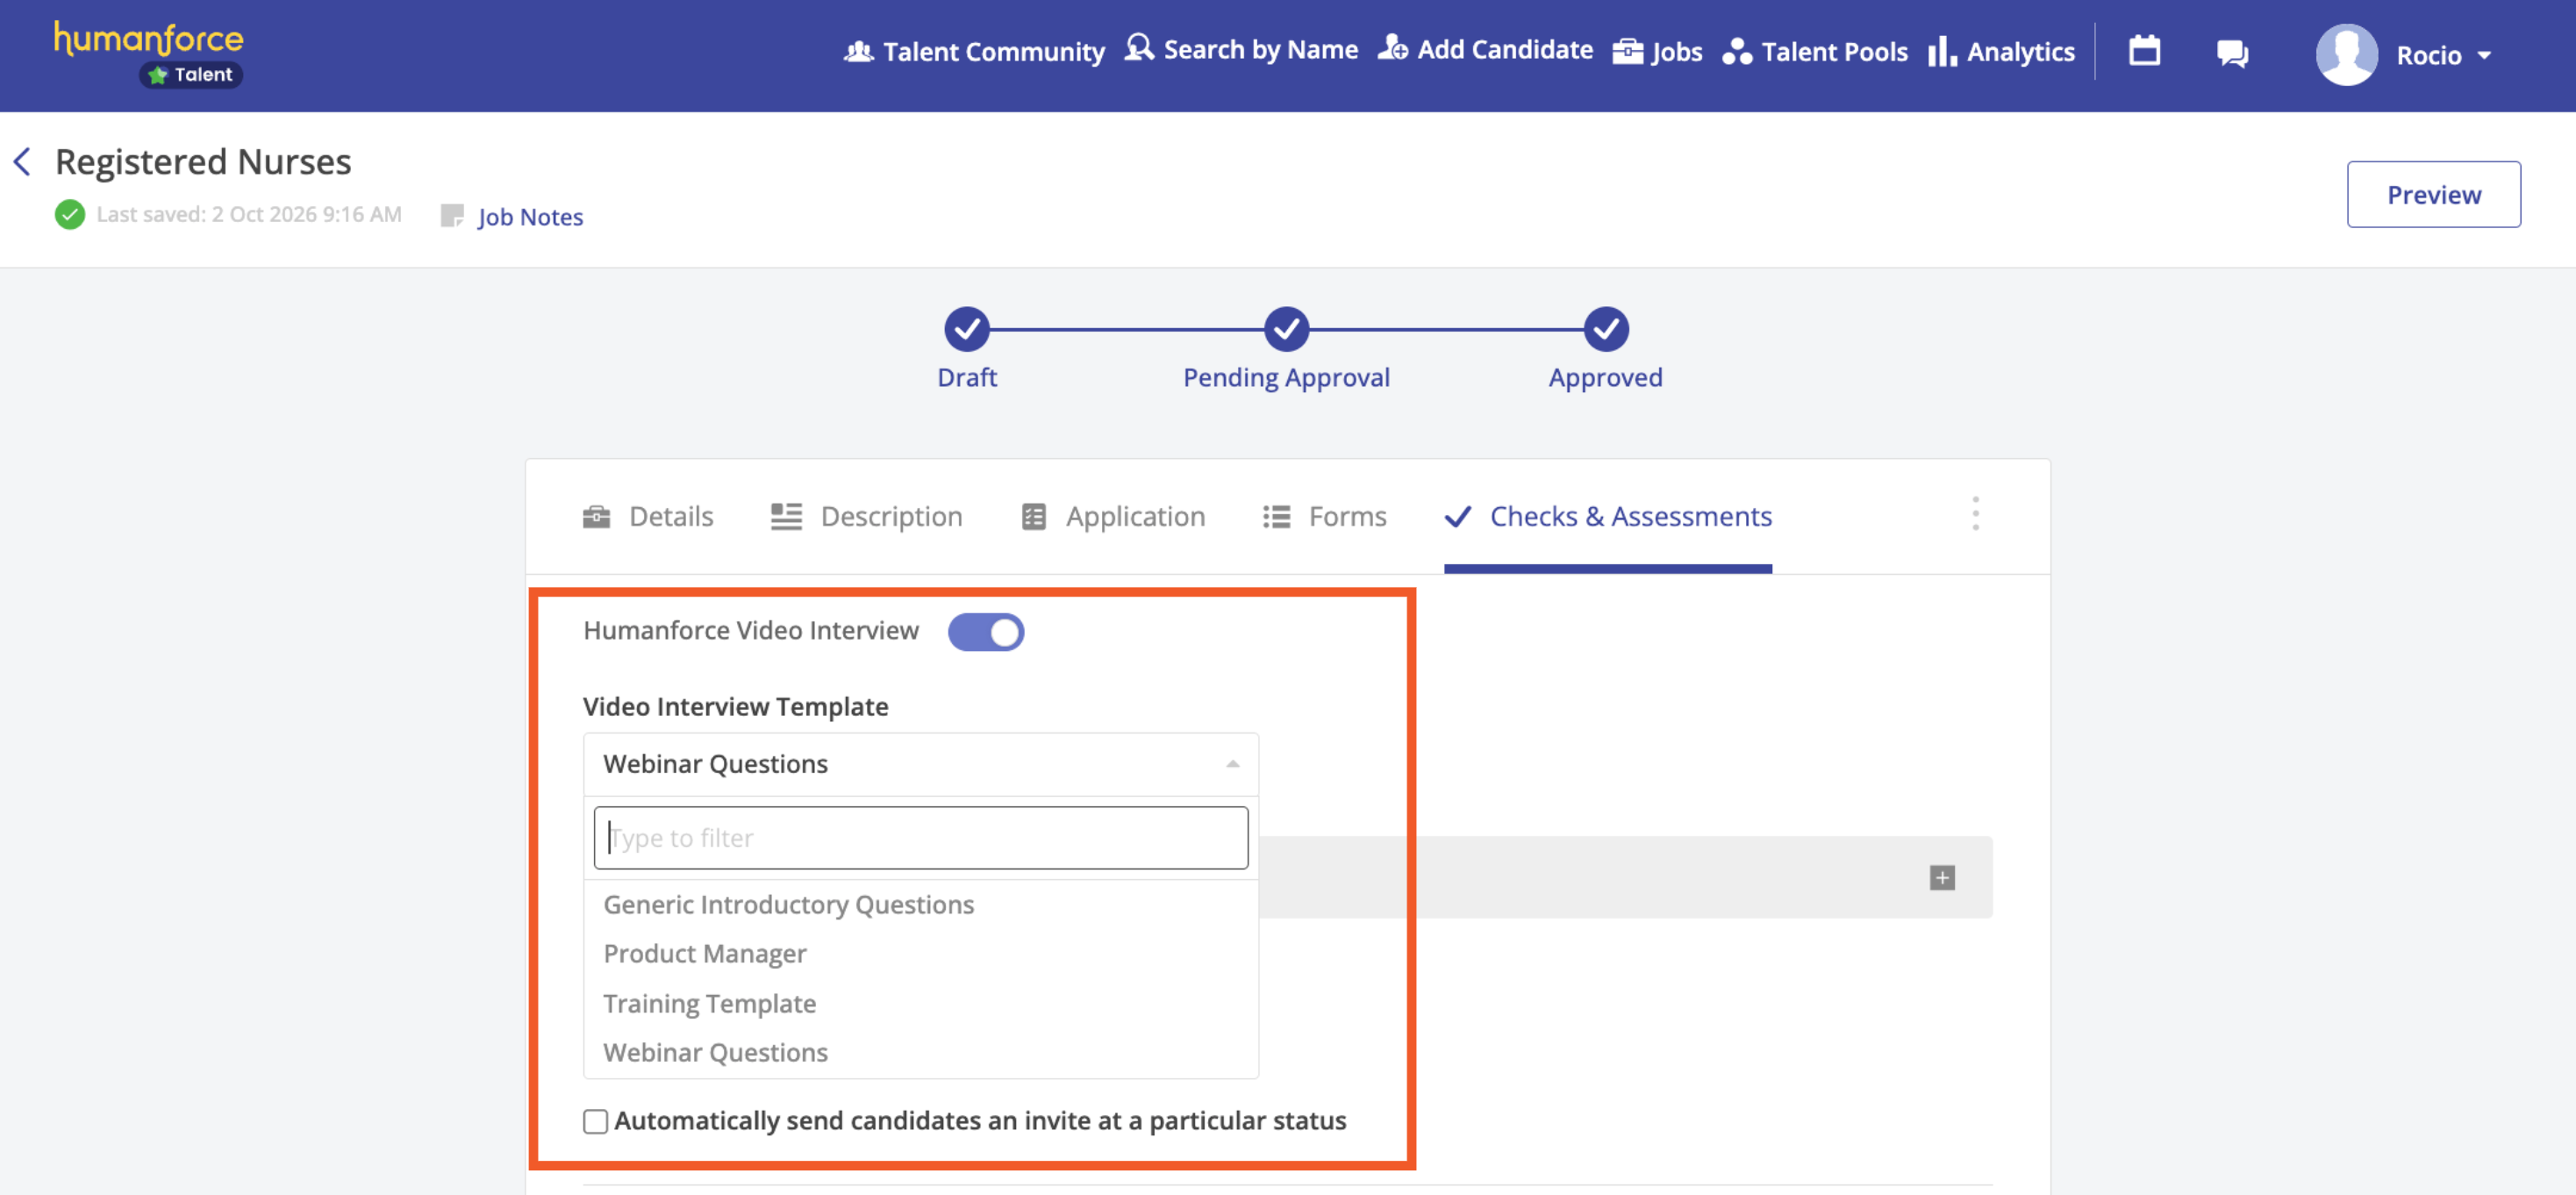This screenshot has width=2576, height=1195.
Task: Open Talent Pools
Action: (1815, 51)
